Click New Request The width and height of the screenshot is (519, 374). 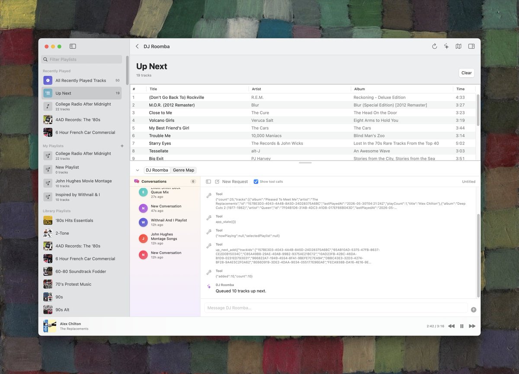[235, 182]
